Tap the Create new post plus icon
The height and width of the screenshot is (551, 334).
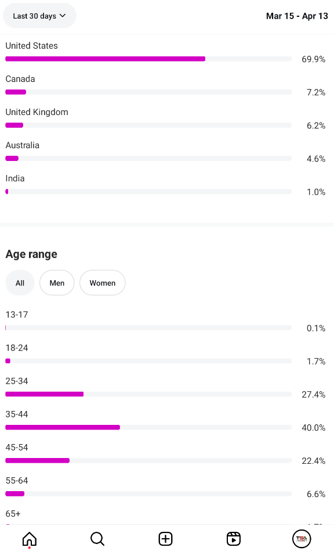[x=165, y=539]
